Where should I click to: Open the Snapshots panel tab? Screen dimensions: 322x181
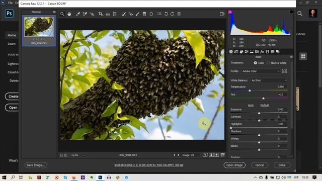(278, 52)
